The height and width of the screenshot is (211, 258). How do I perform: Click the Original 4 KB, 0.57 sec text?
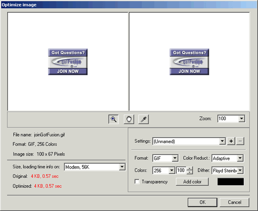click(36, 176)
